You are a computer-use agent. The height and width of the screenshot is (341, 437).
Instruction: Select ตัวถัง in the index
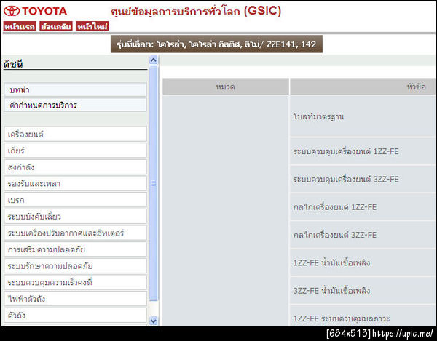(x=75, y=315)
